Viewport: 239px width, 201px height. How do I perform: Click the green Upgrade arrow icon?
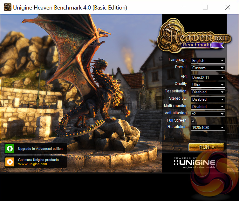tap(10, 149)
